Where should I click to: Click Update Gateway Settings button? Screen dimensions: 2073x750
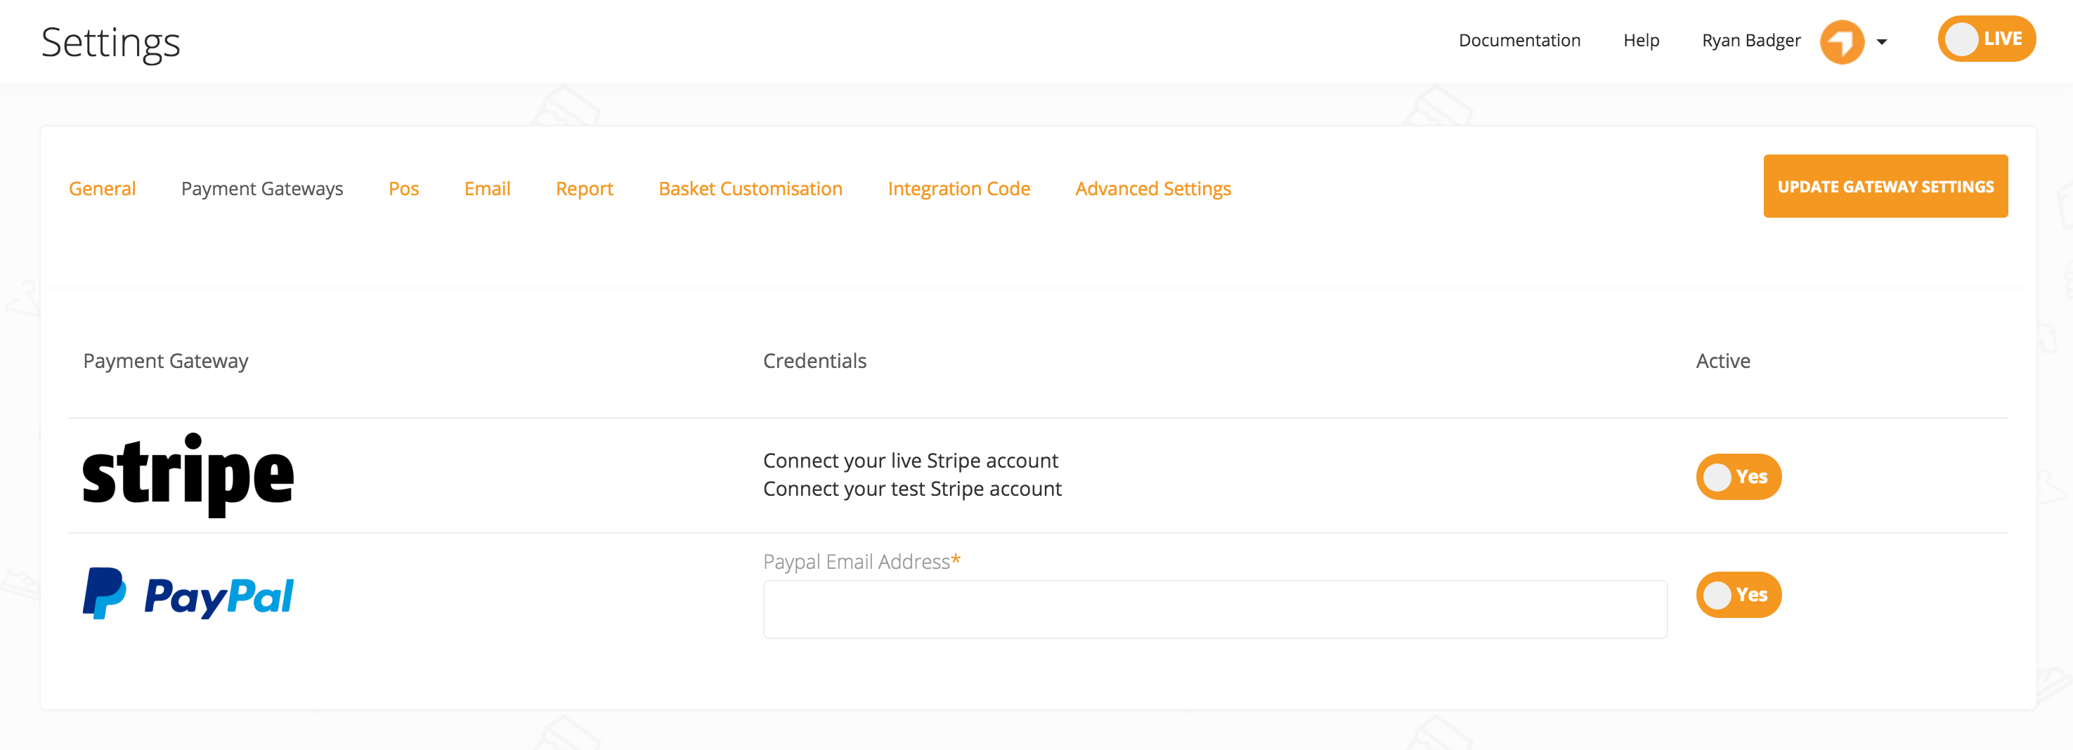[1885, 187]
